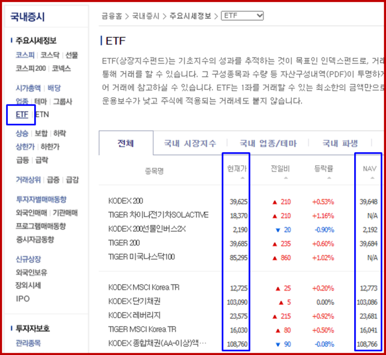The image size is (386, 355).
Task: Open 코넥스 sidebar link
Action: [x=61, y=68]
